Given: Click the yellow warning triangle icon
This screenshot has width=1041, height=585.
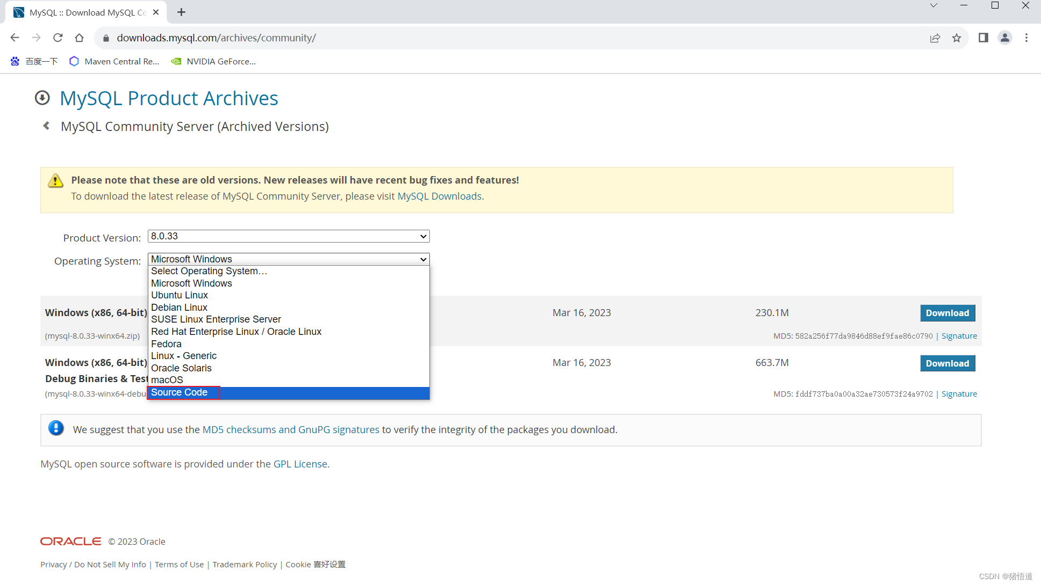Looking at the screenshot, I should click(x=55, y=181).
